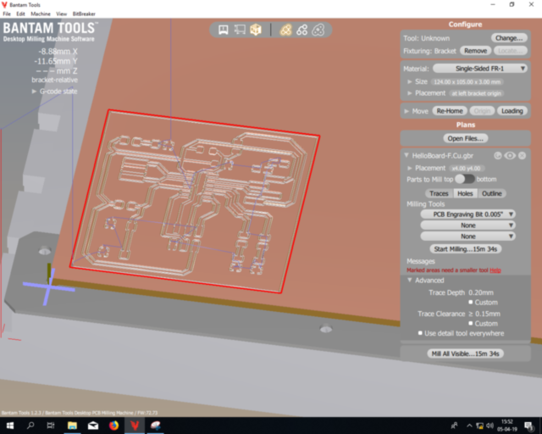Open the Paint app on taskbar
Screen dimensions: 542x434
tap(156, 426)
